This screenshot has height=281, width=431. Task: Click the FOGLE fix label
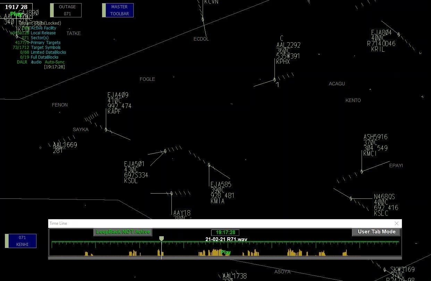pyautogui.click(x=147, y=79)
